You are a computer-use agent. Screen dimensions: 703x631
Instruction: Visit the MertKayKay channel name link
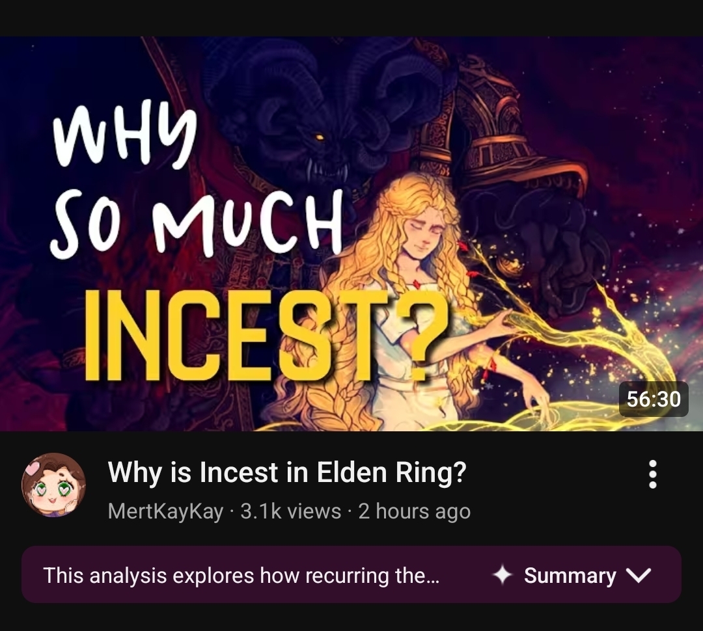pos(165,511)
